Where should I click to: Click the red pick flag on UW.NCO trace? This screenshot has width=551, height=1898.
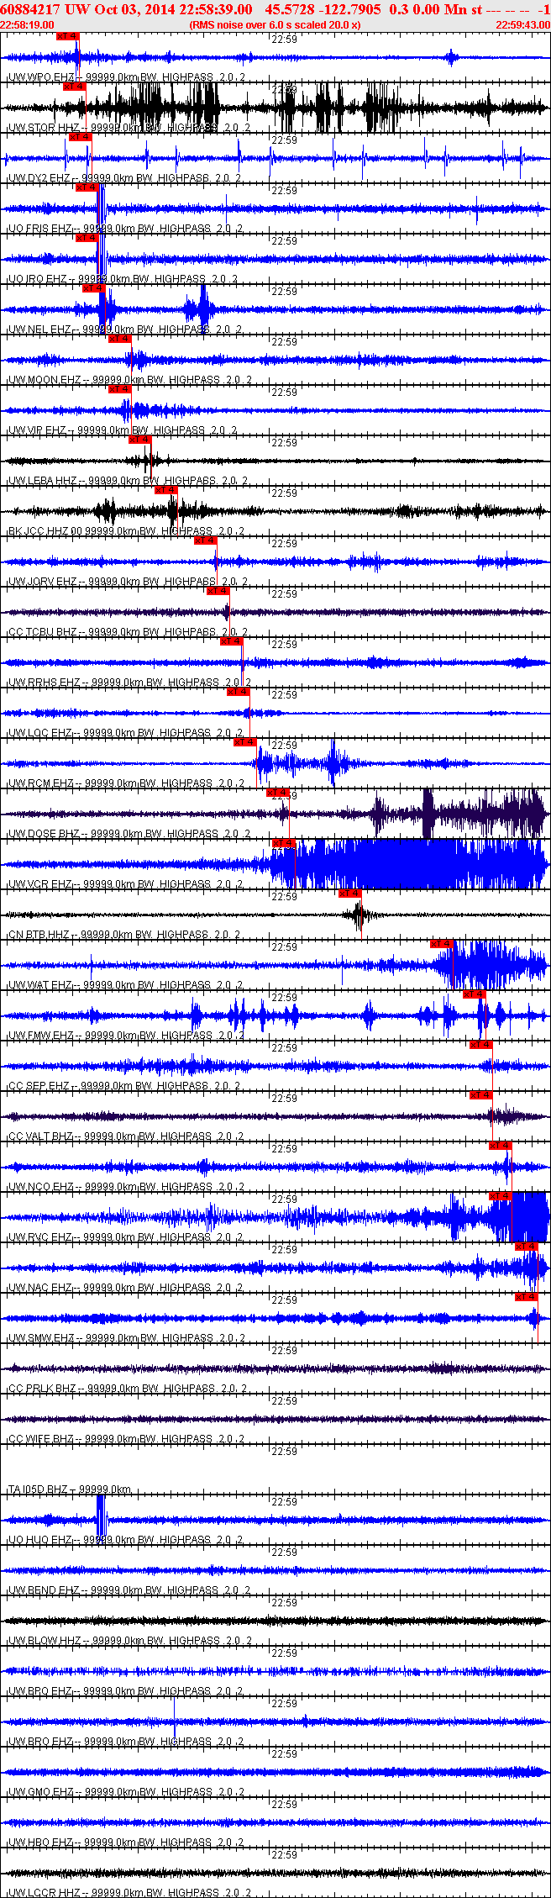500,1145
